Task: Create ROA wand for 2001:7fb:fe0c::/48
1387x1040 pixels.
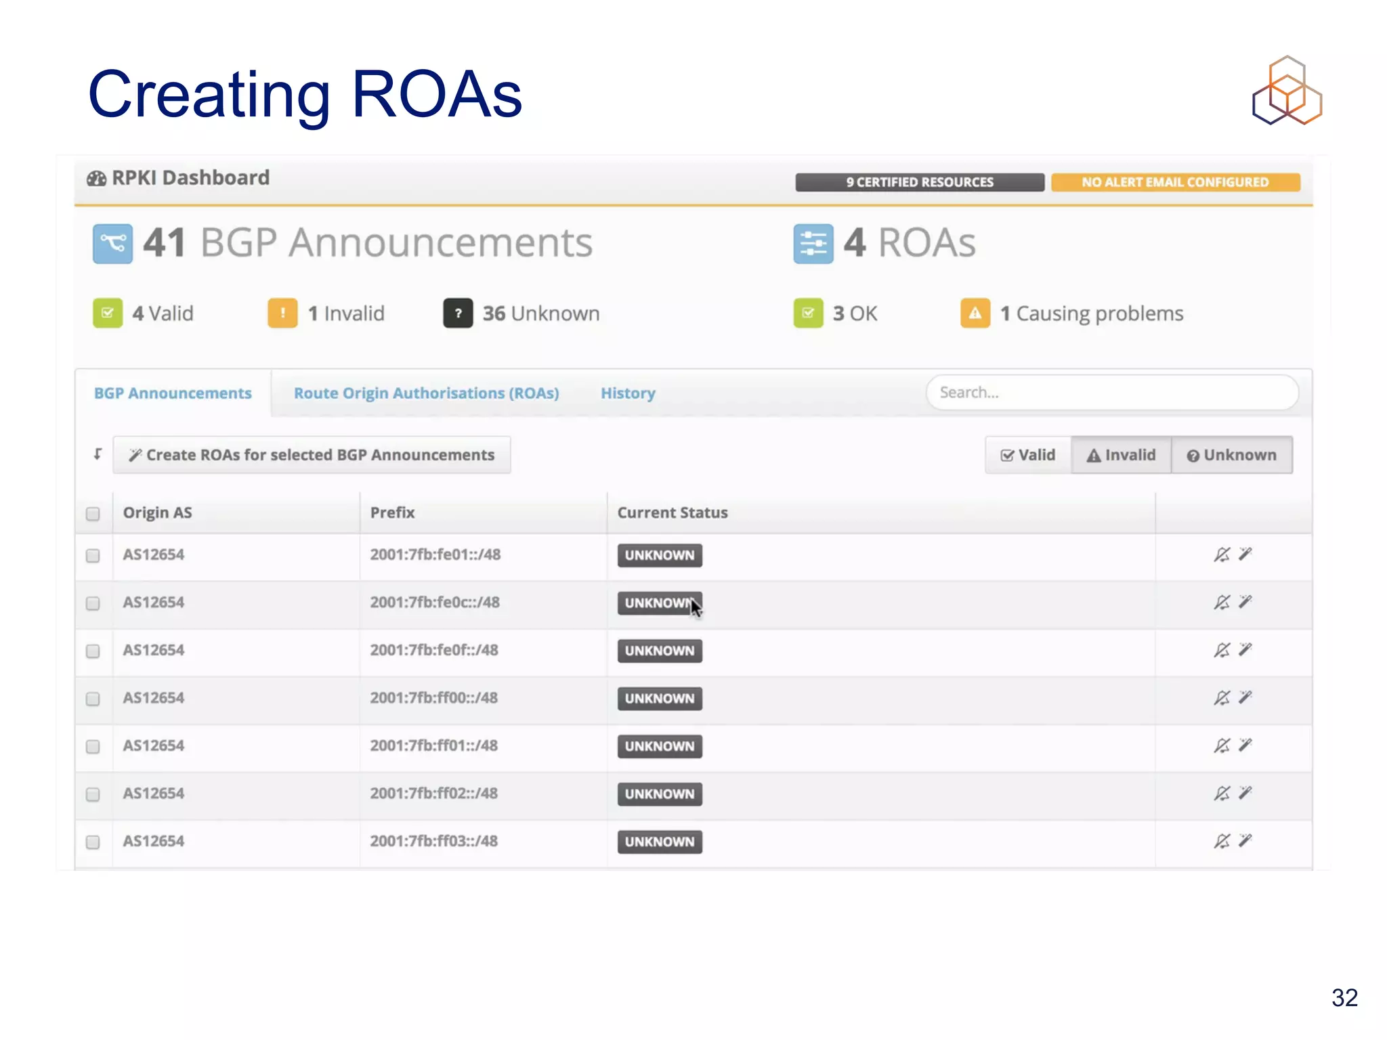Action: (x=1245, y=602)
